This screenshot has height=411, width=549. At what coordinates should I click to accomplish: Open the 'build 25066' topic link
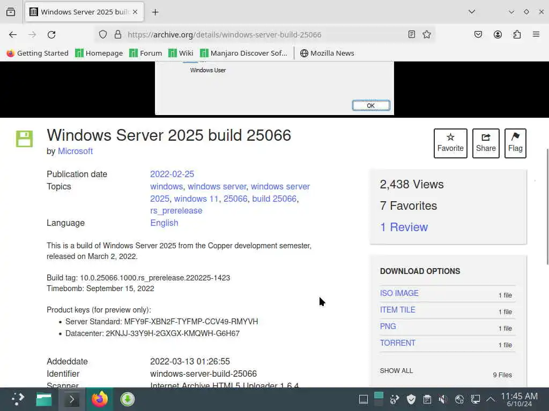[x=274, y=199]
